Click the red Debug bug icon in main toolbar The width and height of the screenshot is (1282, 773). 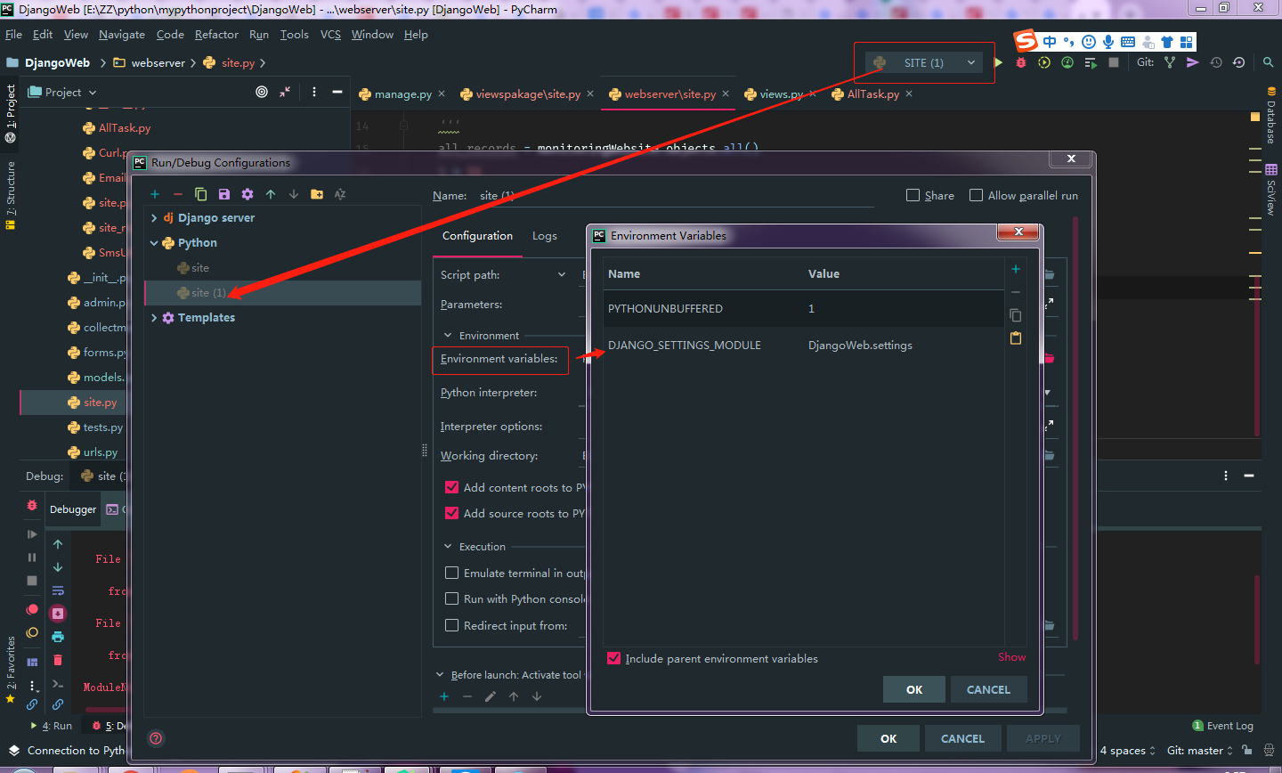click(1021, 62)
